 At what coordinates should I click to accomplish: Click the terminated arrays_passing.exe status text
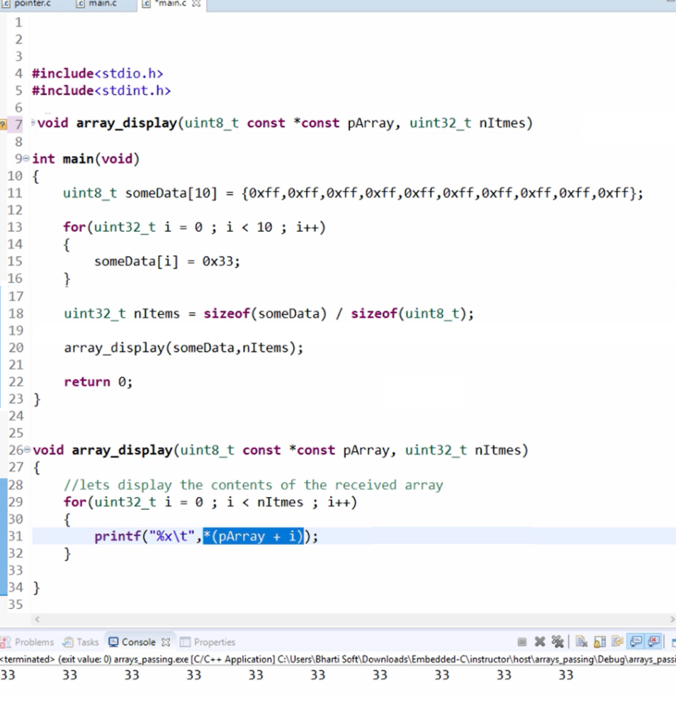click(x=338, y=659)
